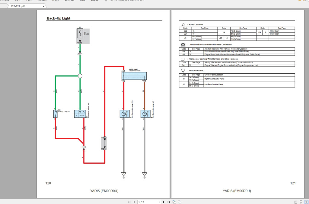Click the oval legend symbol beside Junction Block heading
Viewport: 309px width, 204px height.
click(x=183, y=45)
